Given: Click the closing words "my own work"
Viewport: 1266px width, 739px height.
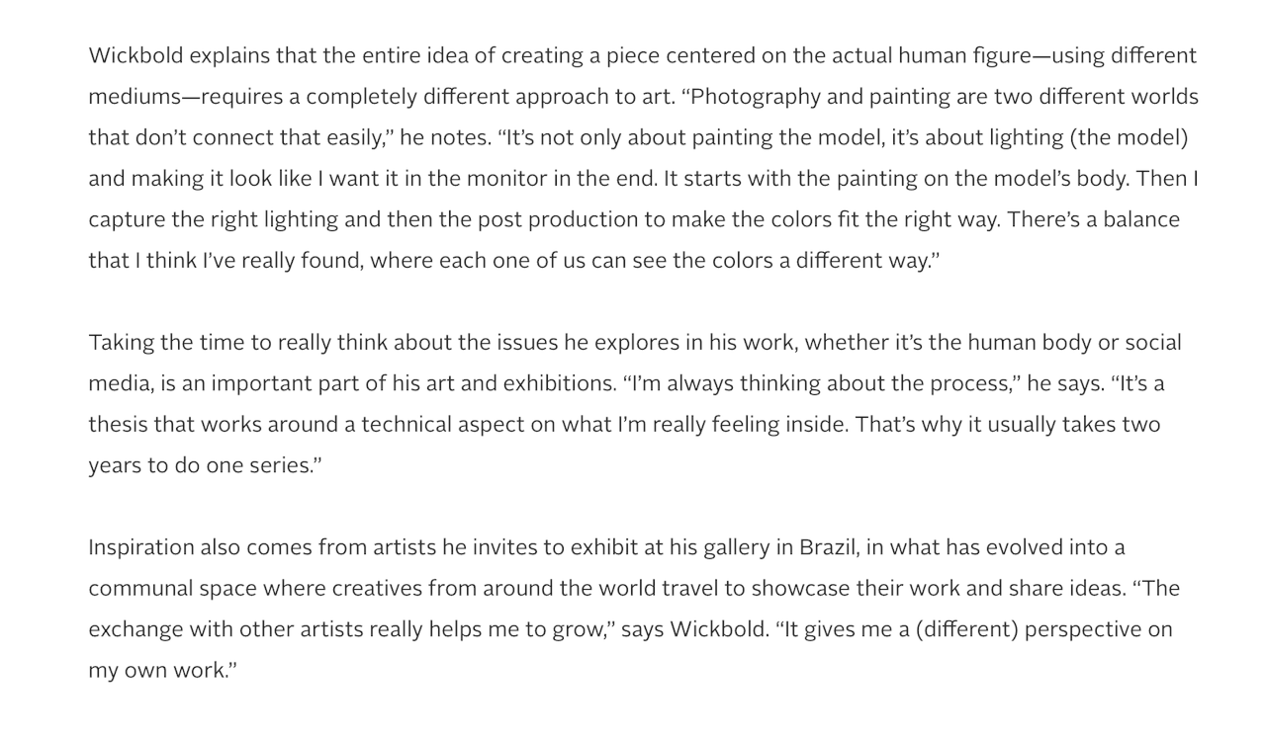Looking at the screenshot, I should pyautogui.click(x=157, y=671).
